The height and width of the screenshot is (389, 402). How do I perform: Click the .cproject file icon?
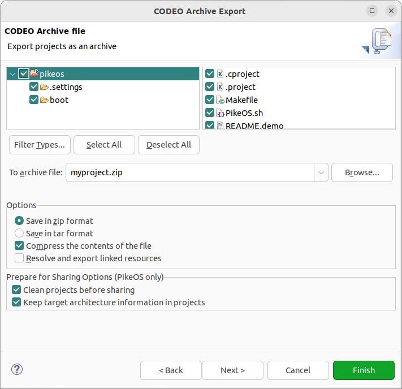[x=220, y=74]
